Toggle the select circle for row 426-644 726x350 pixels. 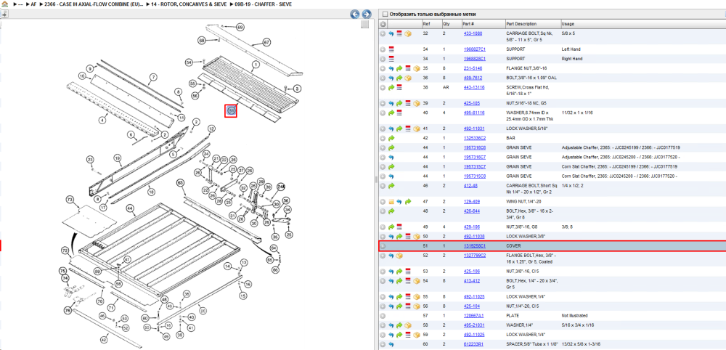pos(383,211)
